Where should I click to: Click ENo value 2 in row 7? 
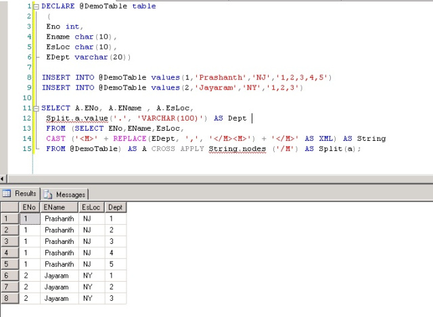30,287
